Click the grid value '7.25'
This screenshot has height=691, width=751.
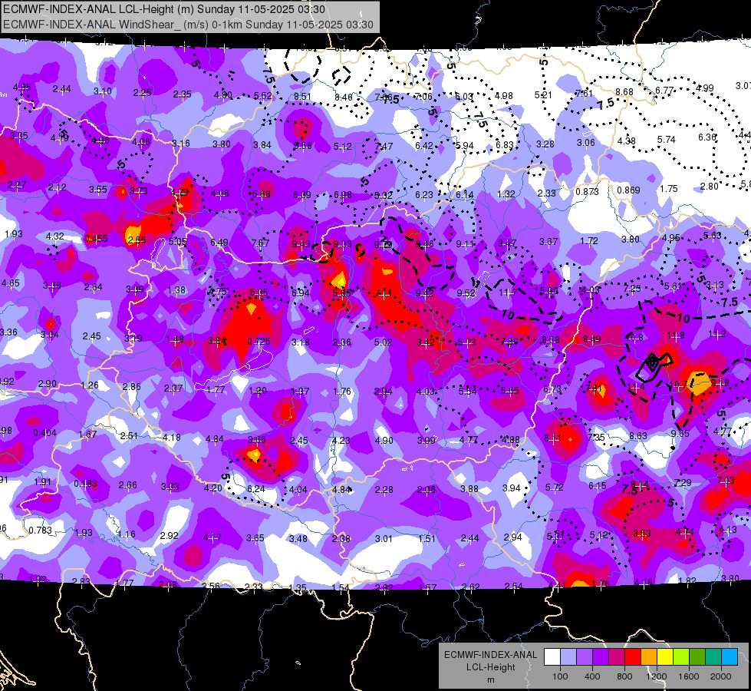tap(632, 288)
